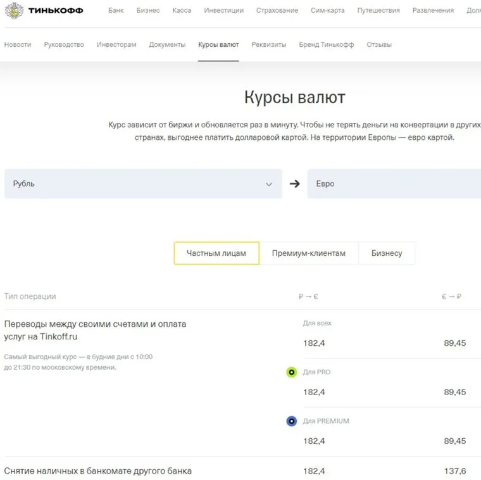Click the green PRO badge icon

[291, 372]
